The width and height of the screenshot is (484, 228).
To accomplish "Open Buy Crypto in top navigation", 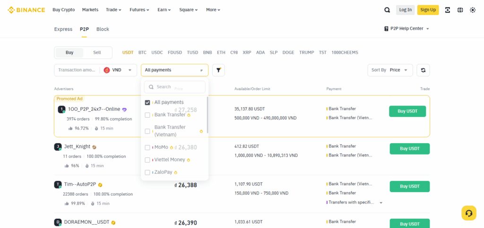I will click(64, 10).
